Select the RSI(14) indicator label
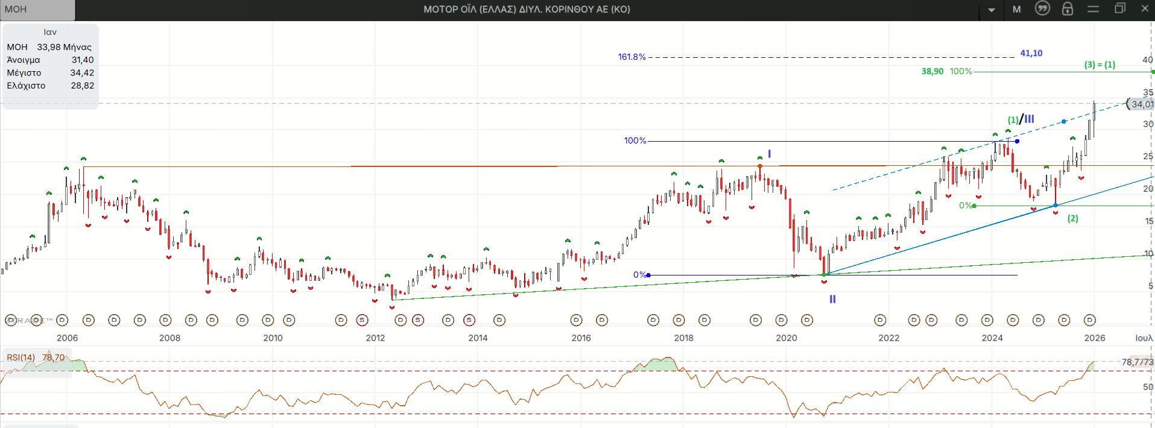The height and width of the screenshot is (428, 1155). point(21,357)
